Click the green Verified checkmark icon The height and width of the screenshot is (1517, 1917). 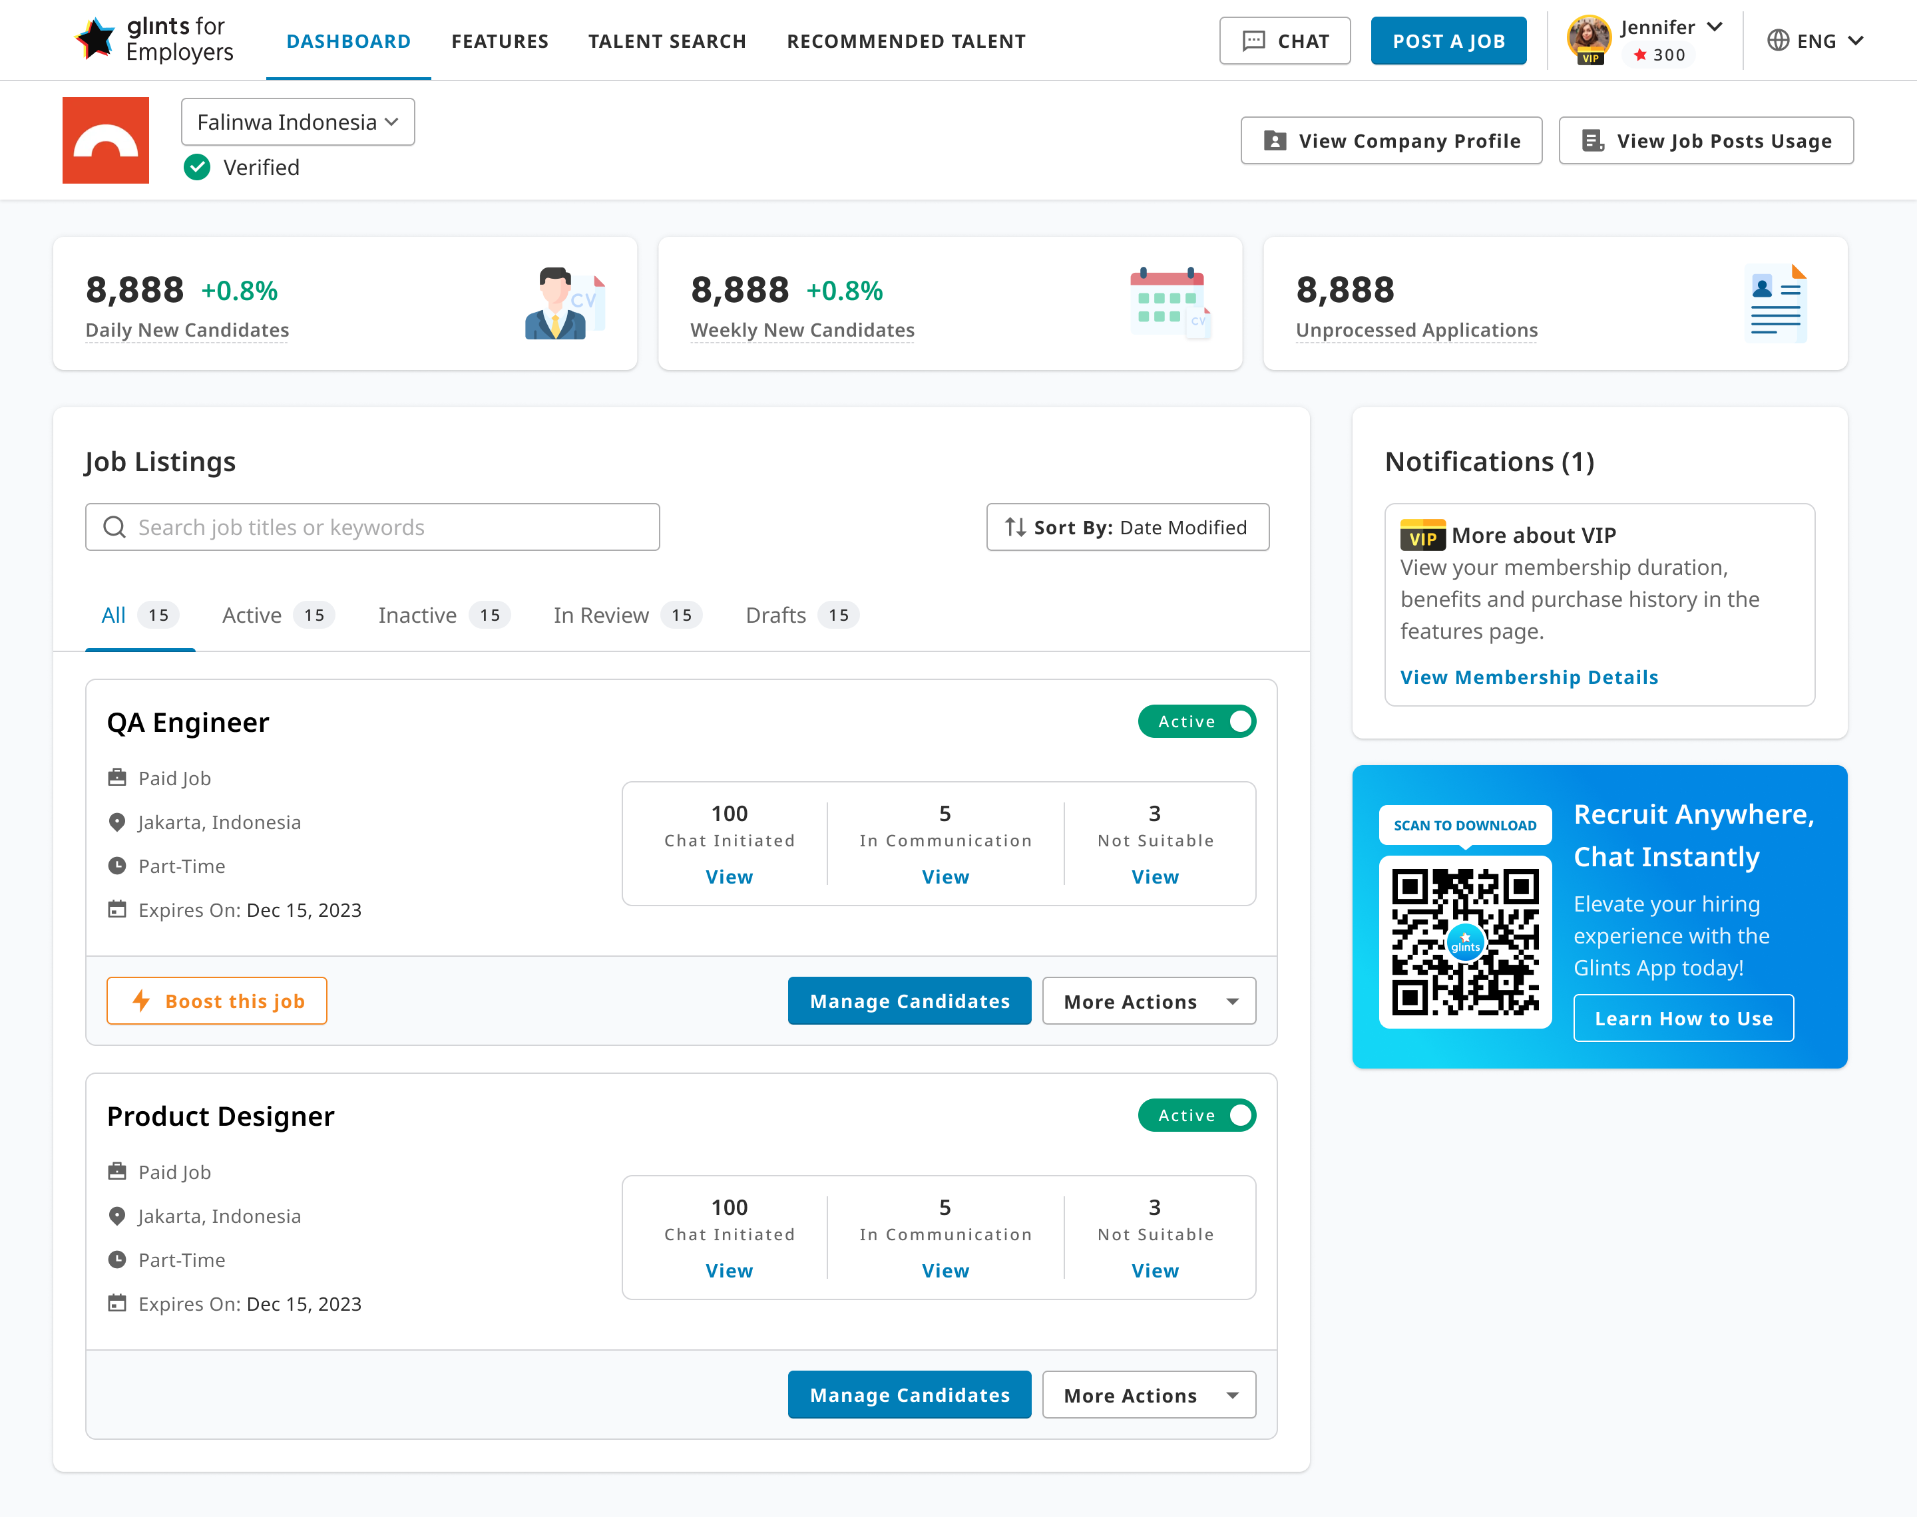pos(197,167)
